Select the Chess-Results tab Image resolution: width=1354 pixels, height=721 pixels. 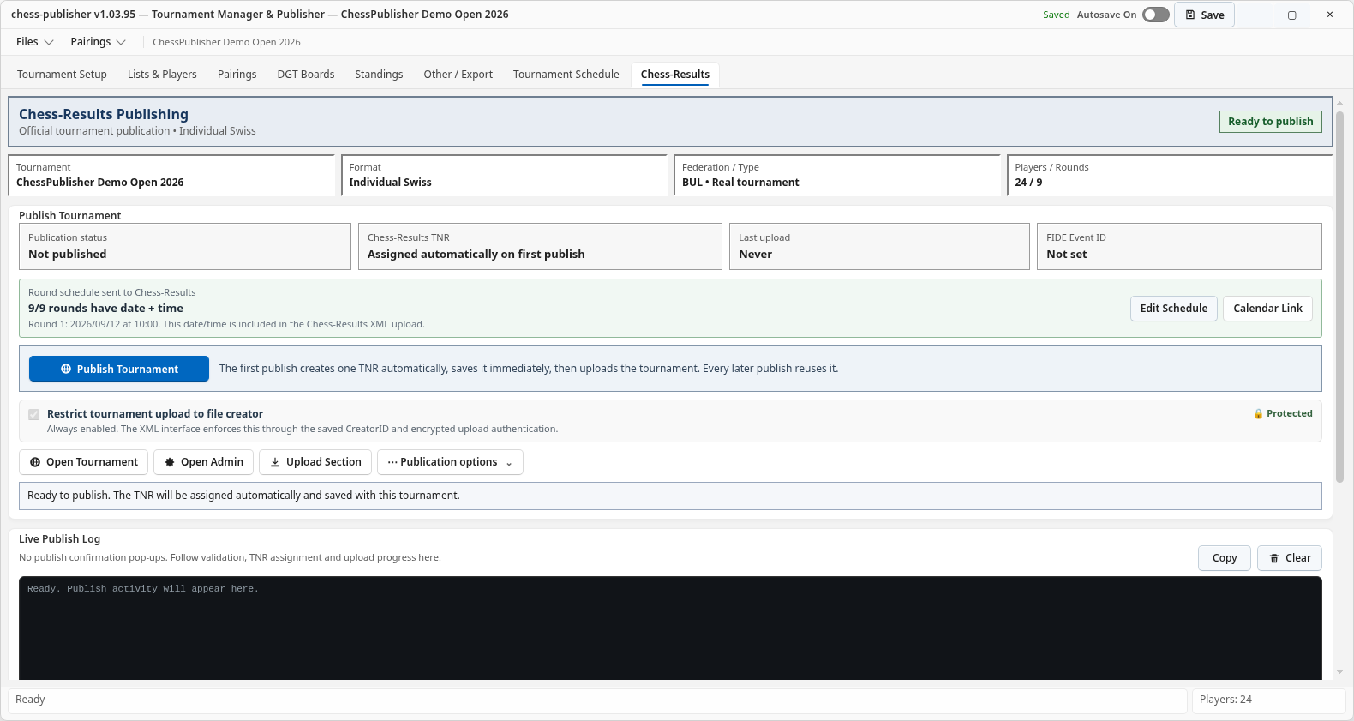[675, 75]
